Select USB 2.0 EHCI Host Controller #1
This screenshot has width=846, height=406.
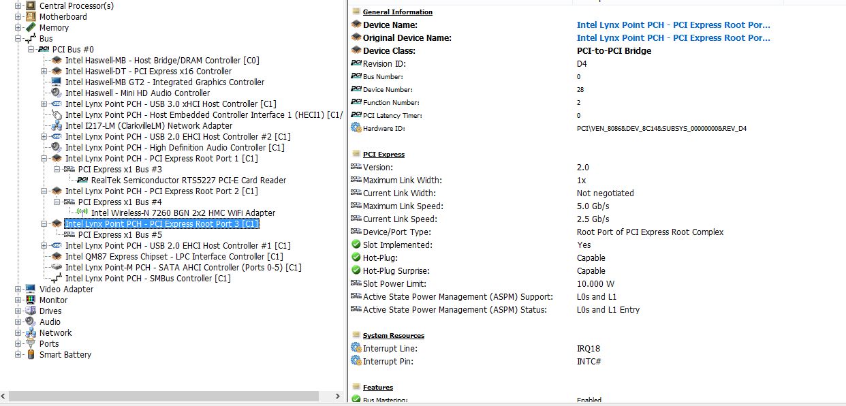click(x=178, y=245)
